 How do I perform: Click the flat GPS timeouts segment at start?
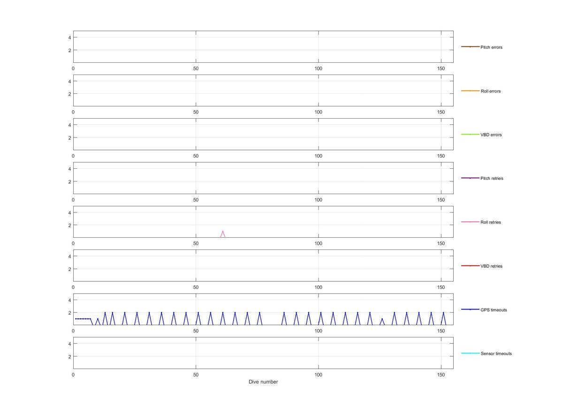pyautogui.click(x=83, y=319)
